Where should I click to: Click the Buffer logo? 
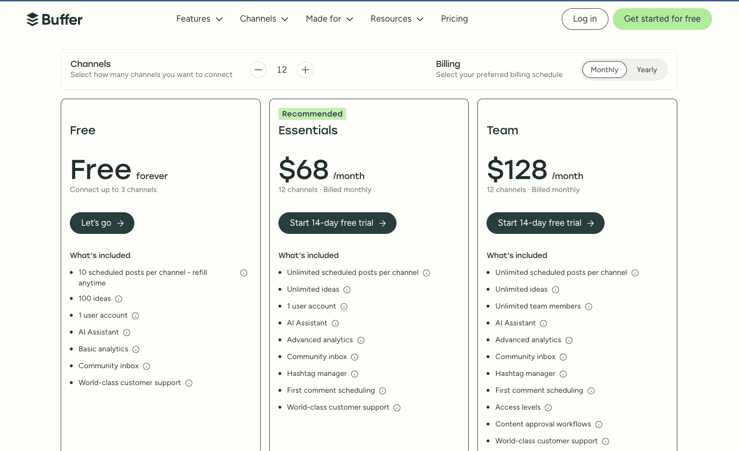(x=54, y=19)
